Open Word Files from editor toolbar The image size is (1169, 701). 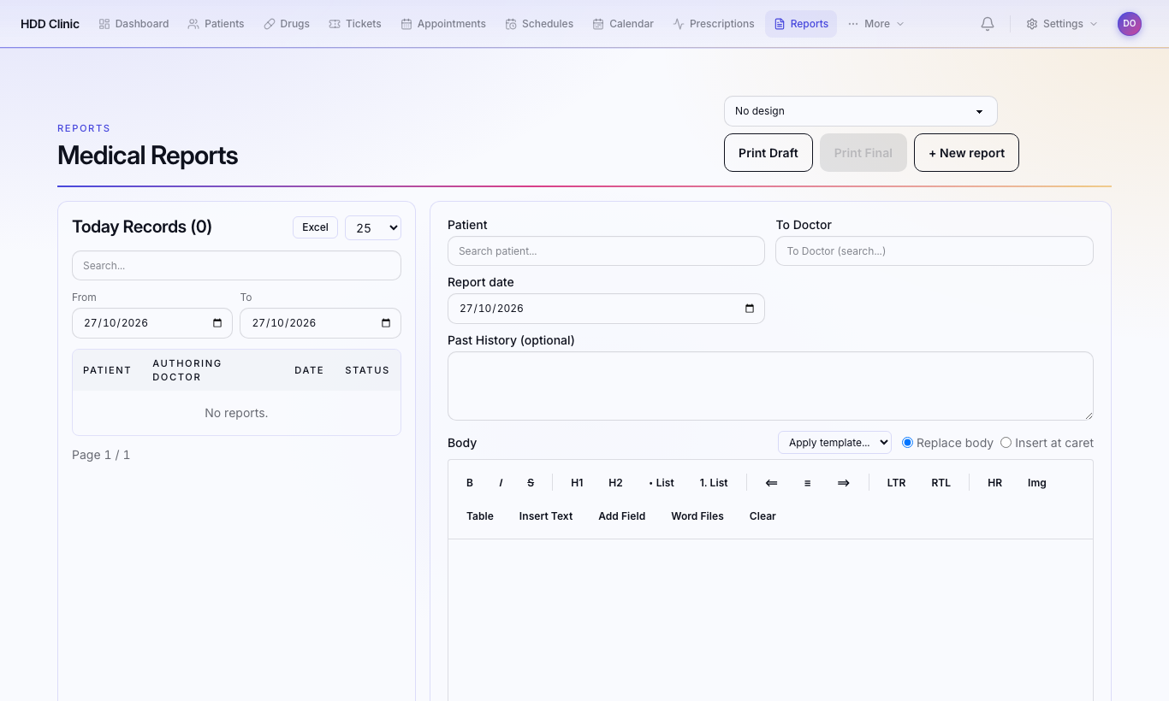pyautogui.click(x=697, y=516)
